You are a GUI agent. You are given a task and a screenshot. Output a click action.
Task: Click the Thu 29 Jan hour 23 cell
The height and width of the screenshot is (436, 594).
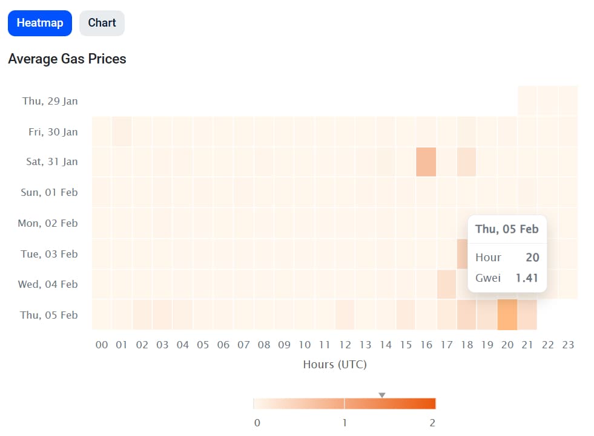[x=568, y=100]
